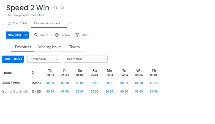Open the Breakdown dropdown
The image size is (215, 124).
pyautogui.click(x=44, y=59)
